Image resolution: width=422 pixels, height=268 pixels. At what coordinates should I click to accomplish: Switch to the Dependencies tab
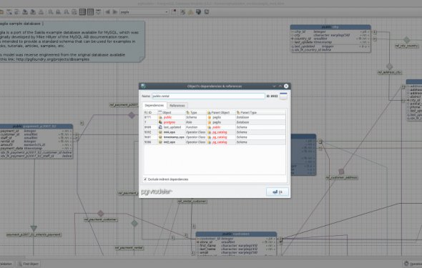click(154, 105)
